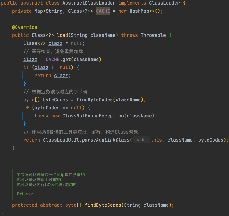Image resolution: width=229 pixels, height=216 pixels.
Task: Click the protected keyword of findByteCodes declaration
Action: coord(25,205)
